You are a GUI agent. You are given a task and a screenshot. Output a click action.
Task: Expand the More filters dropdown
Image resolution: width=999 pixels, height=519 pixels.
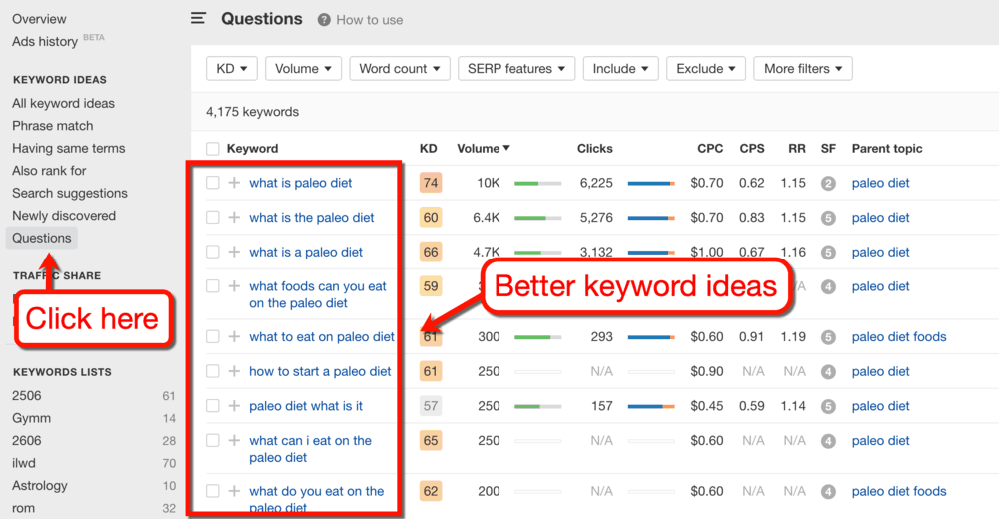pos(803,68)
